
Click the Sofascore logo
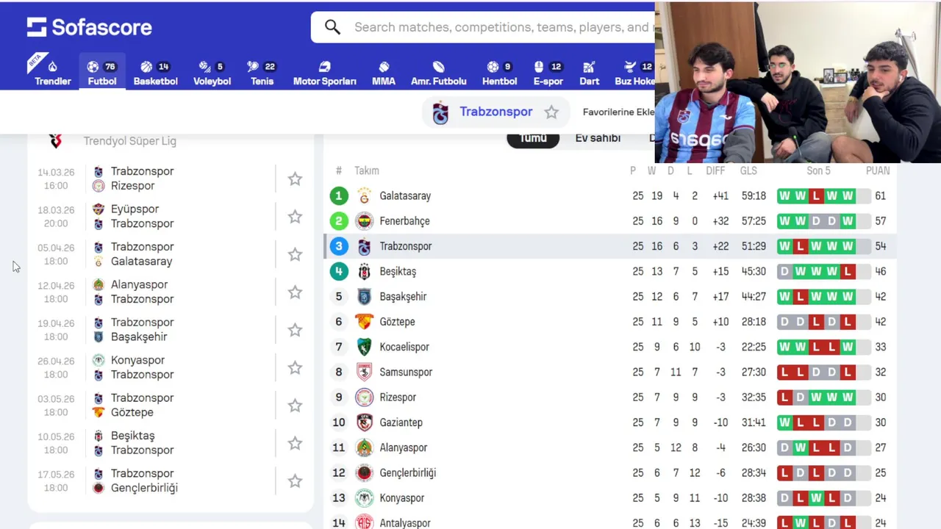[89, 27]
